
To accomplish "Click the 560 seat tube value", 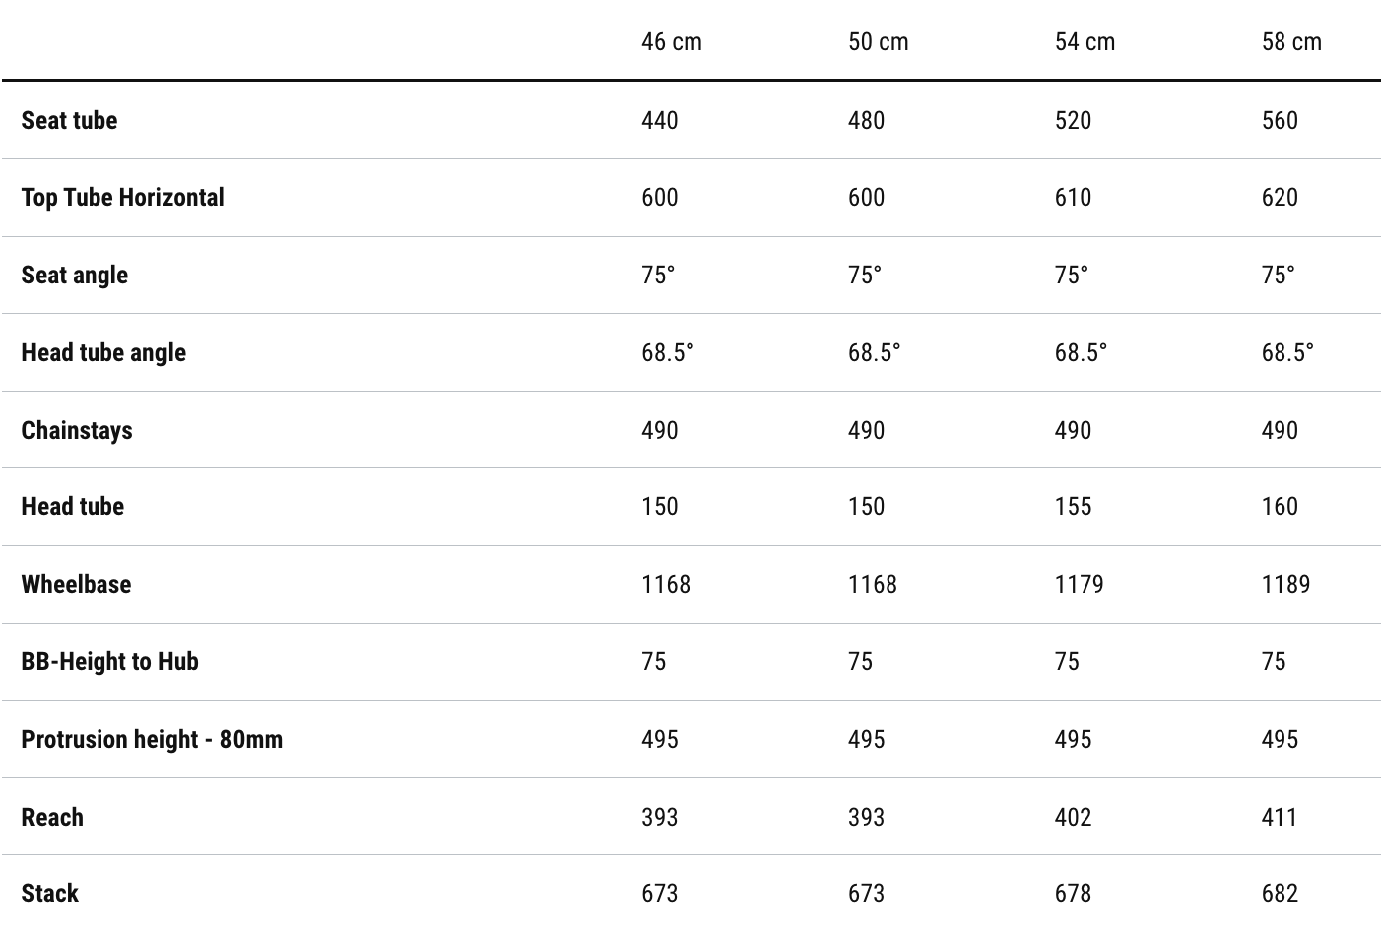I will click(x=1280, y=120).
